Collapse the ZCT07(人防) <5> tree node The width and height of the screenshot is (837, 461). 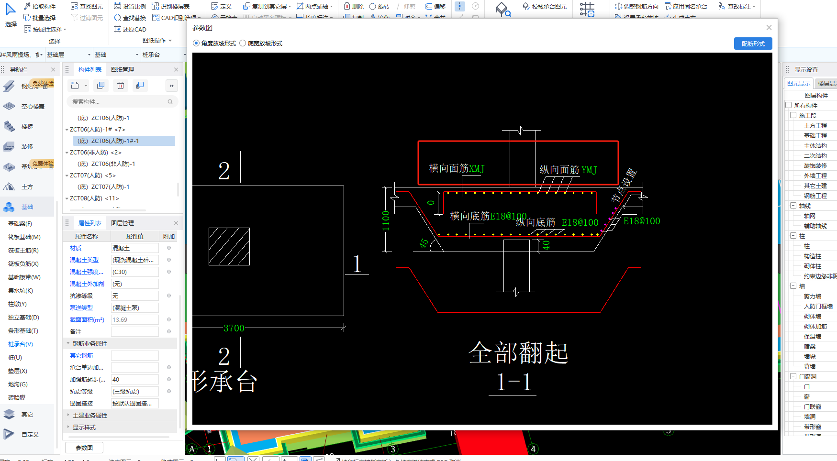[x=67, y=176]
